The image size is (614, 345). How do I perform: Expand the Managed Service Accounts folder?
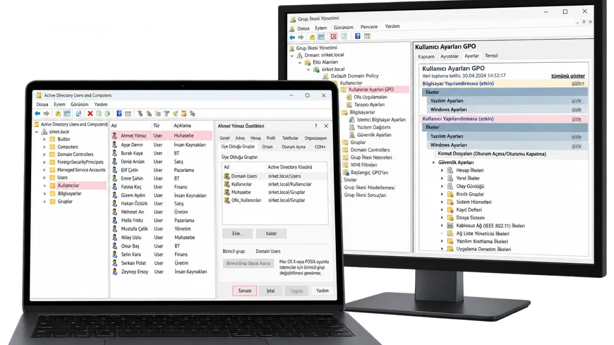coord(45,170)
